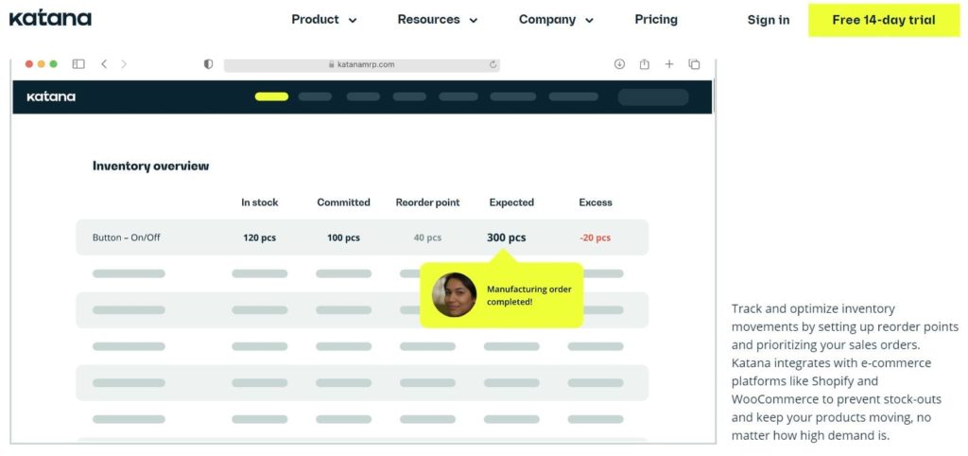Click Manufacturing order completed! notification text
This screenshot has width=968, height=456.
[529, 295]
